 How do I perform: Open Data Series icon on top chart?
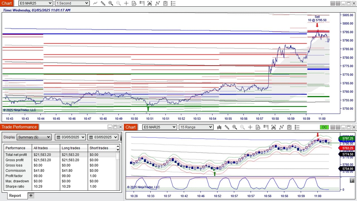pos(150,3)
